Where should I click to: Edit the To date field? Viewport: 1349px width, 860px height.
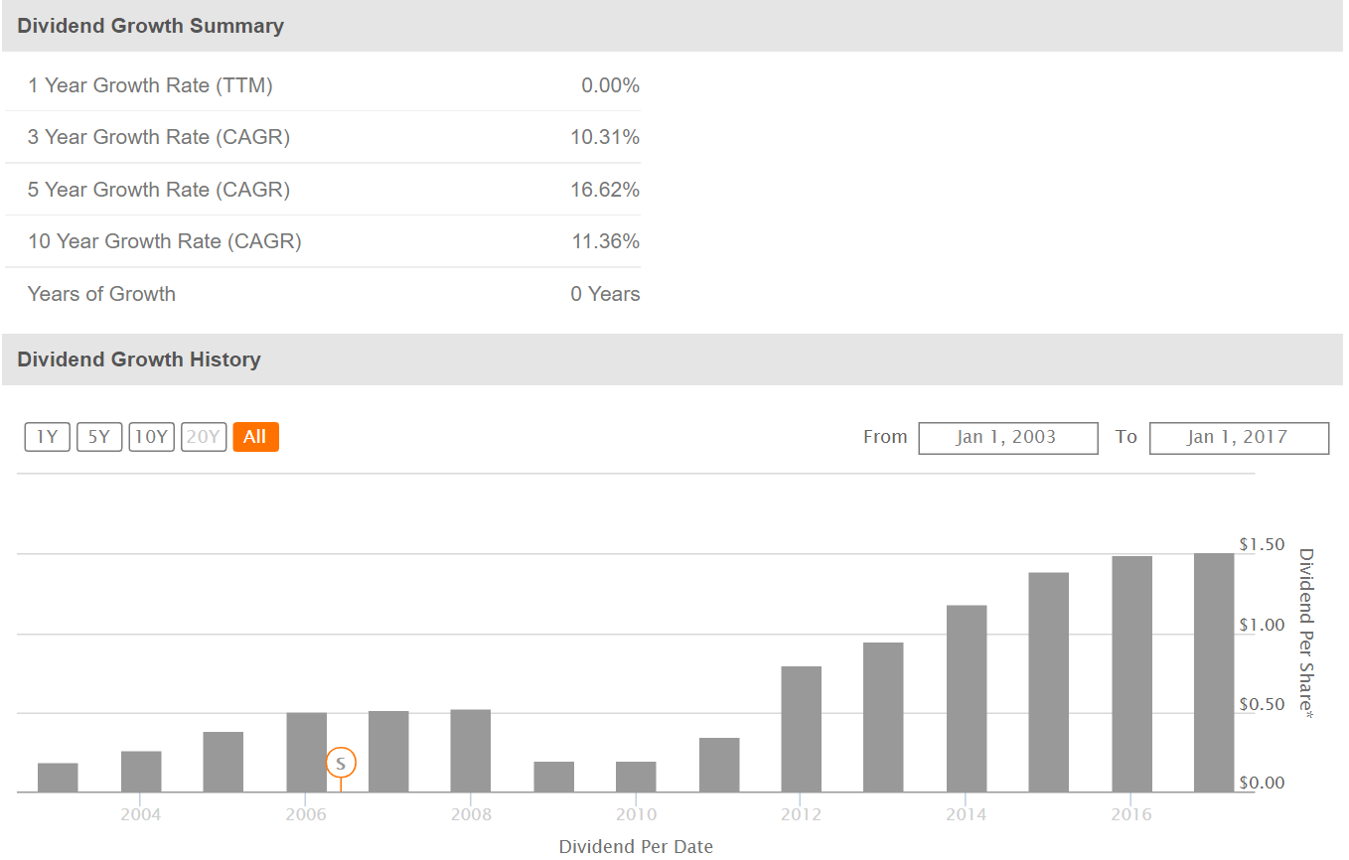click(x=1239, y=438)
